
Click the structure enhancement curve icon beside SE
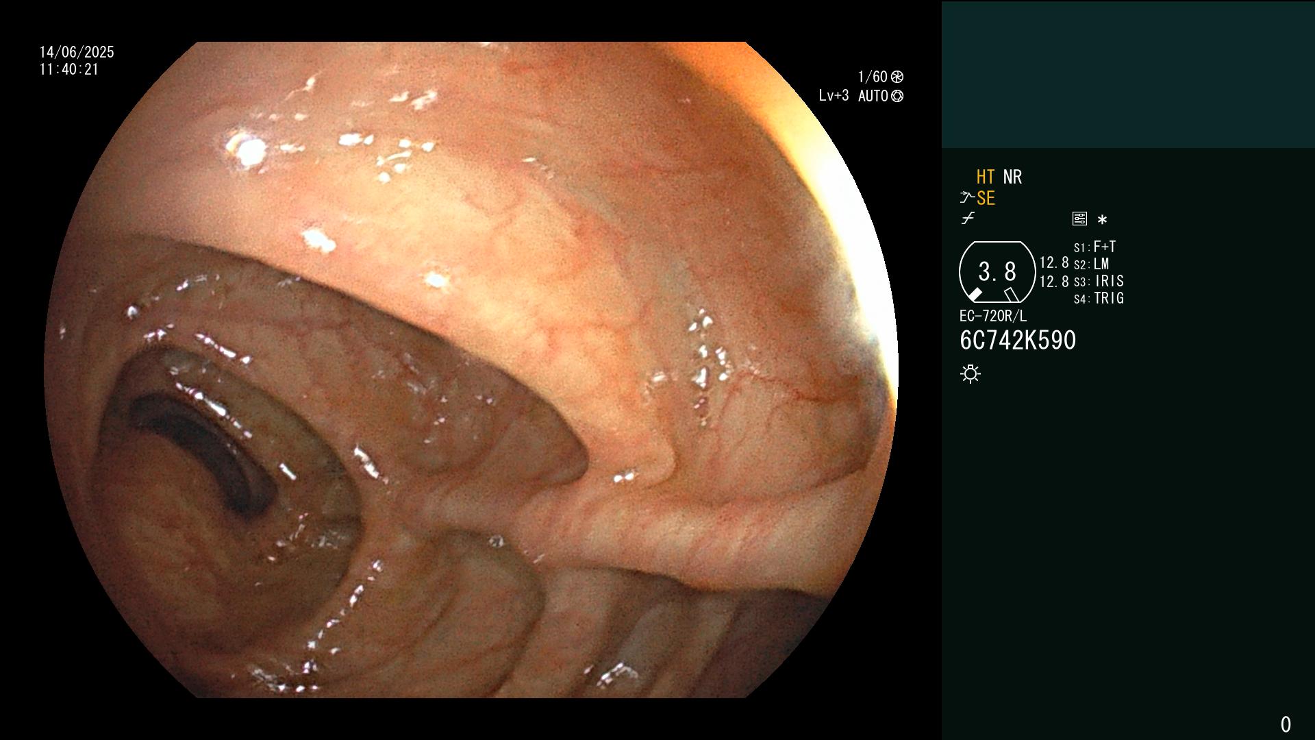967,198
